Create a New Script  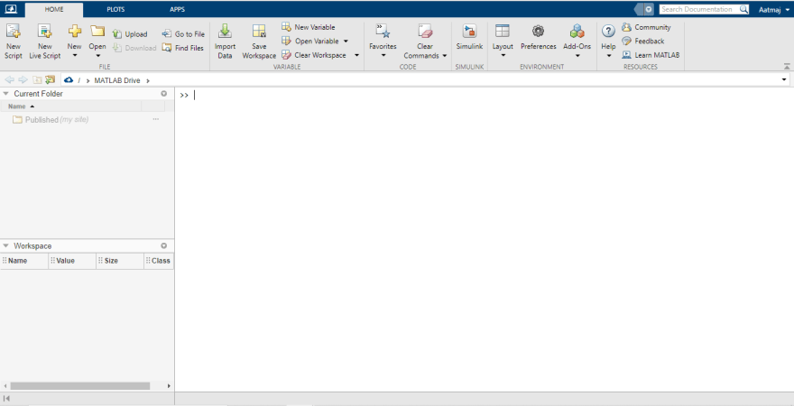point(14,42)
